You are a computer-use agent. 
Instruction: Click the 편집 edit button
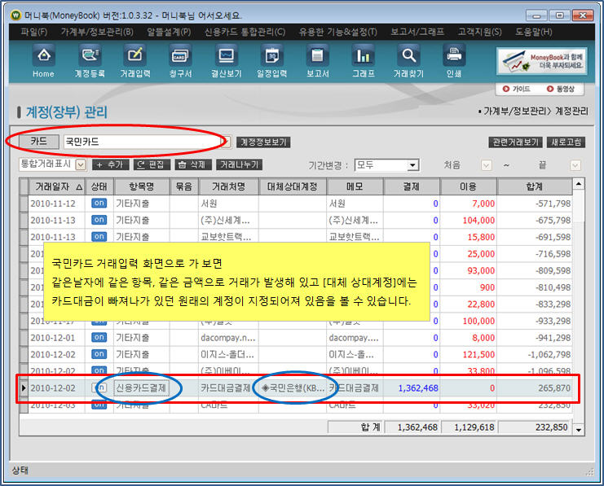click(x=152, y=164)
